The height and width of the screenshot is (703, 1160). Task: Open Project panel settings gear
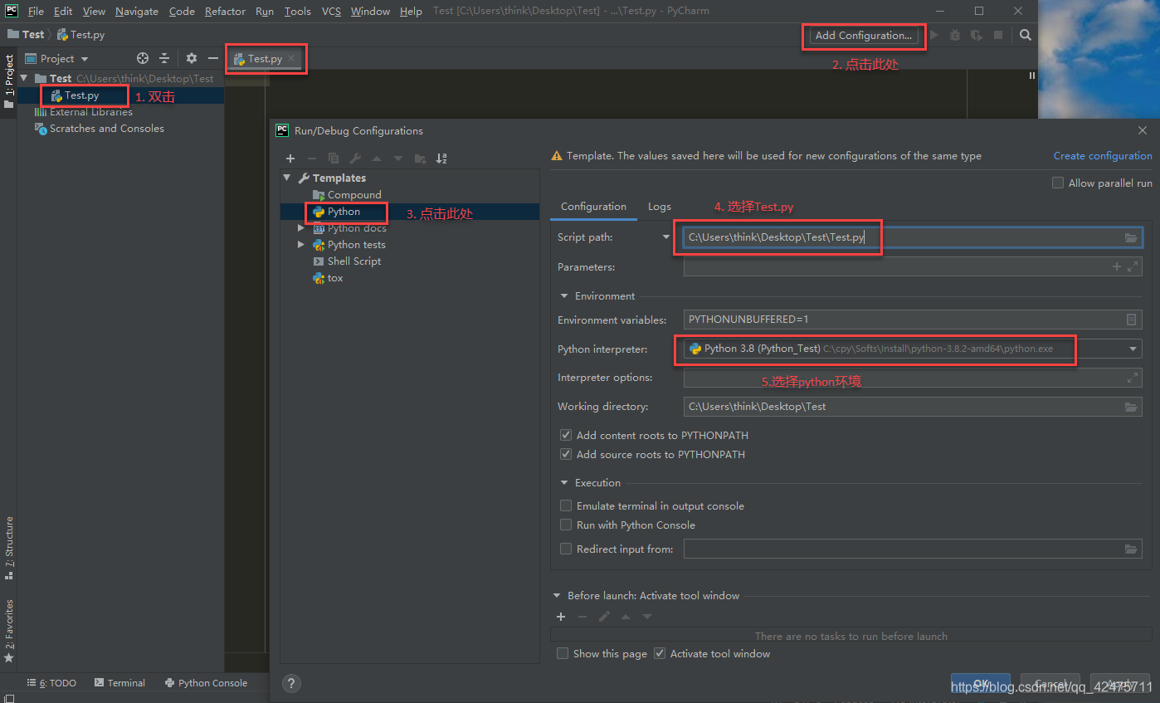[192, 58]
